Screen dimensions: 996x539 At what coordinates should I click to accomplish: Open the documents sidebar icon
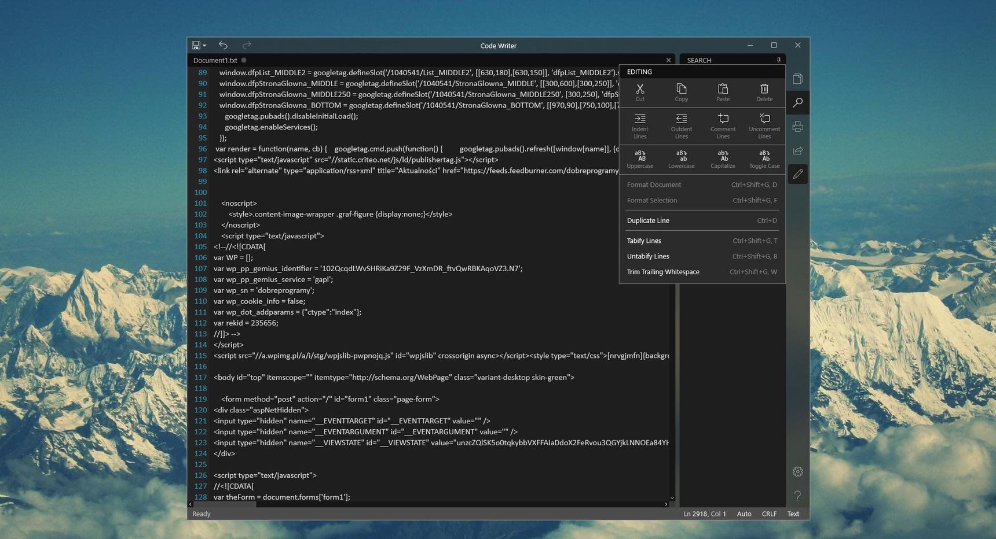coord(797,79)
